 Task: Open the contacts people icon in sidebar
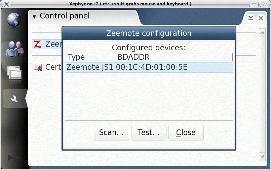click(x=15, y=49)
